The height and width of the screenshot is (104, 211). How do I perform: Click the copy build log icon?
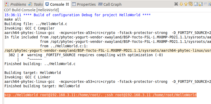point(196,4)
